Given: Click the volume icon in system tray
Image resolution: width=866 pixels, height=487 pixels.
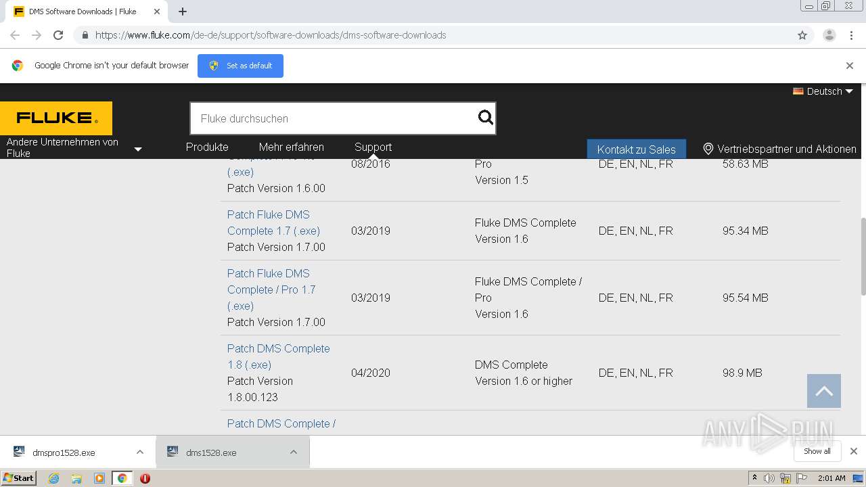Looking at the screenshot, I should 769,478.
